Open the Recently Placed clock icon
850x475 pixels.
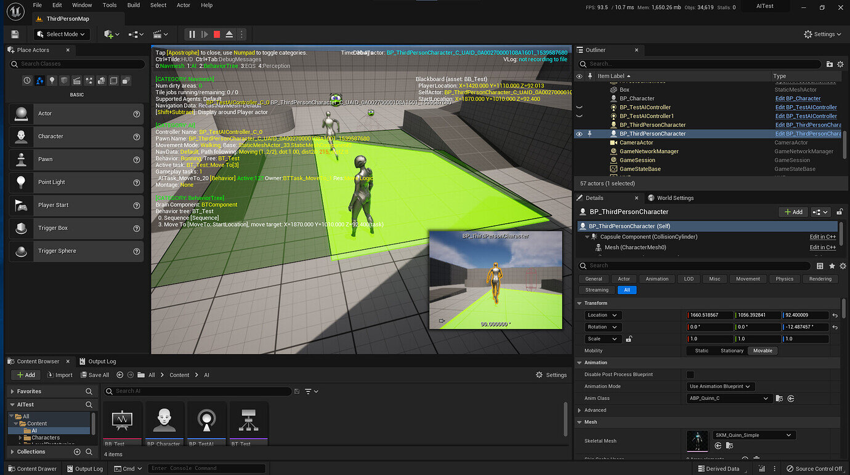(x=27, y=81)
